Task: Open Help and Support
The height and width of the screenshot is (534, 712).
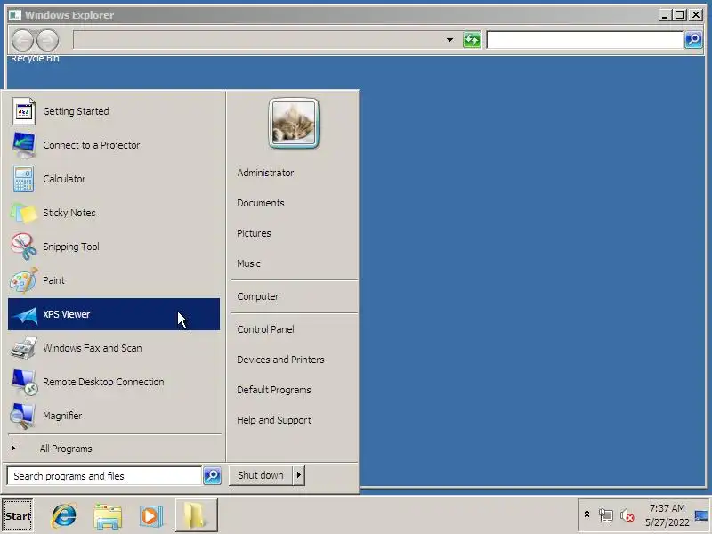Action: pyautogui.click(x=274, y=420)
